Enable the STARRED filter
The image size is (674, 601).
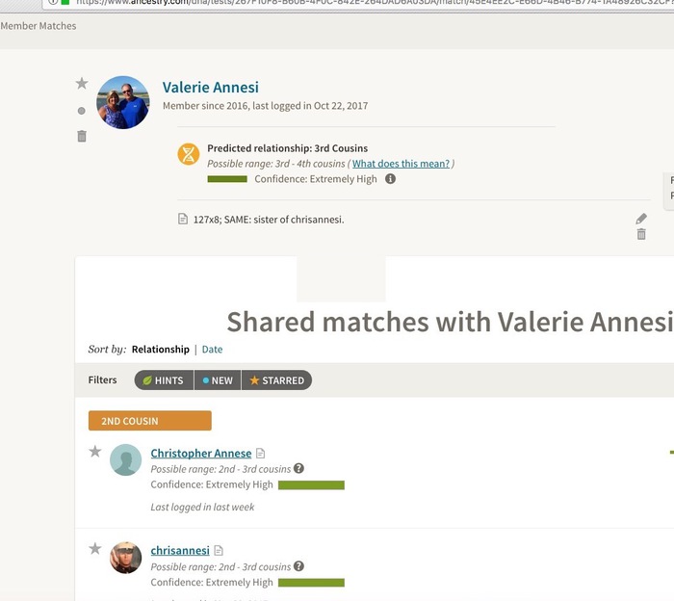coord(276,380)
